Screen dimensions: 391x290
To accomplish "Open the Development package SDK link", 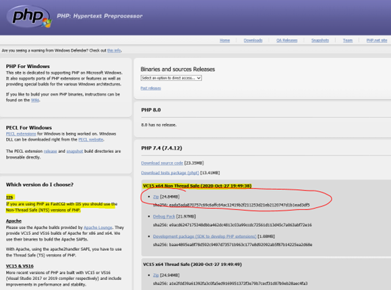I will pos(205,236).
